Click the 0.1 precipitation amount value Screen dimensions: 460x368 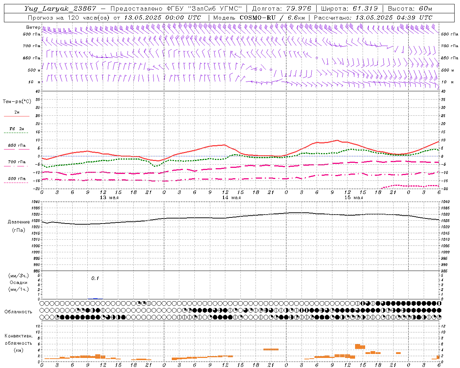95,278
